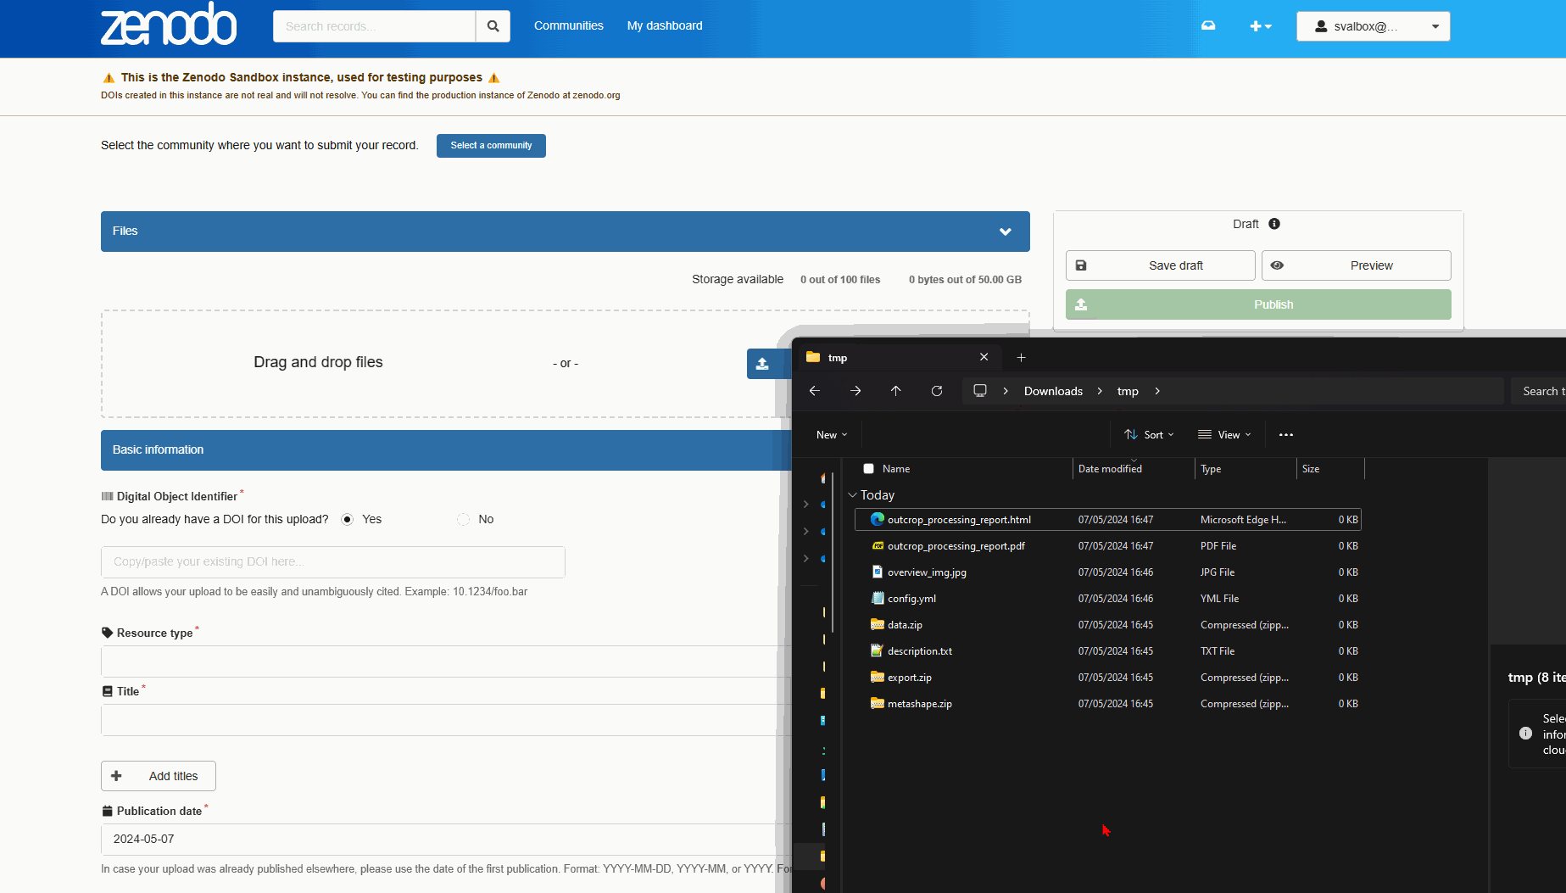Go up one folder in File Explorer
Screen dimensions: 1566x893
coord(896,391)
